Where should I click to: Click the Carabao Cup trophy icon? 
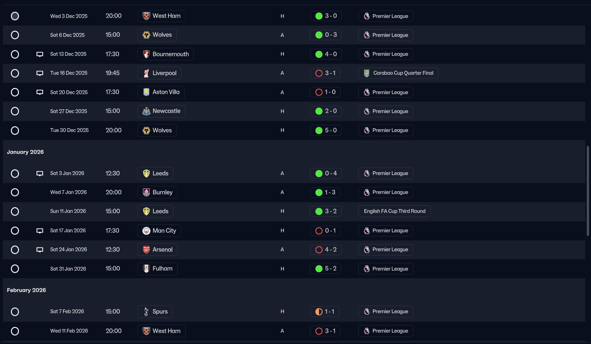point(367,73)
